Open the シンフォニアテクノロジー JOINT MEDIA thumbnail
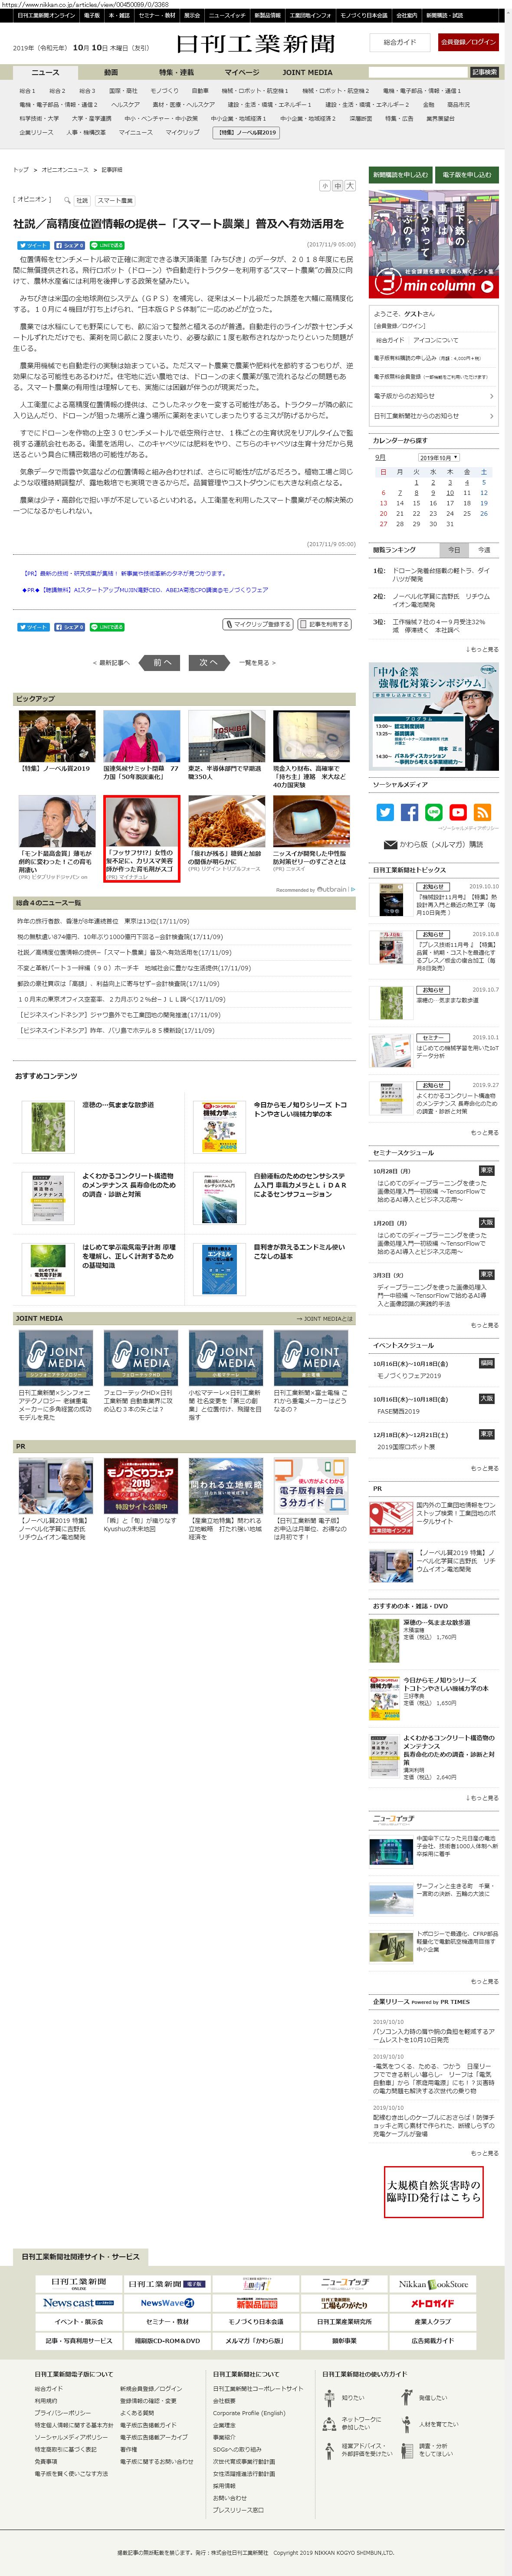 tap(56, 1357)
